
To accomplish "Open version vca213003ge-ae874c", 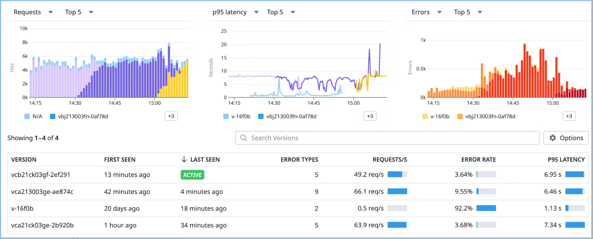I will click(x=42, y=192).
